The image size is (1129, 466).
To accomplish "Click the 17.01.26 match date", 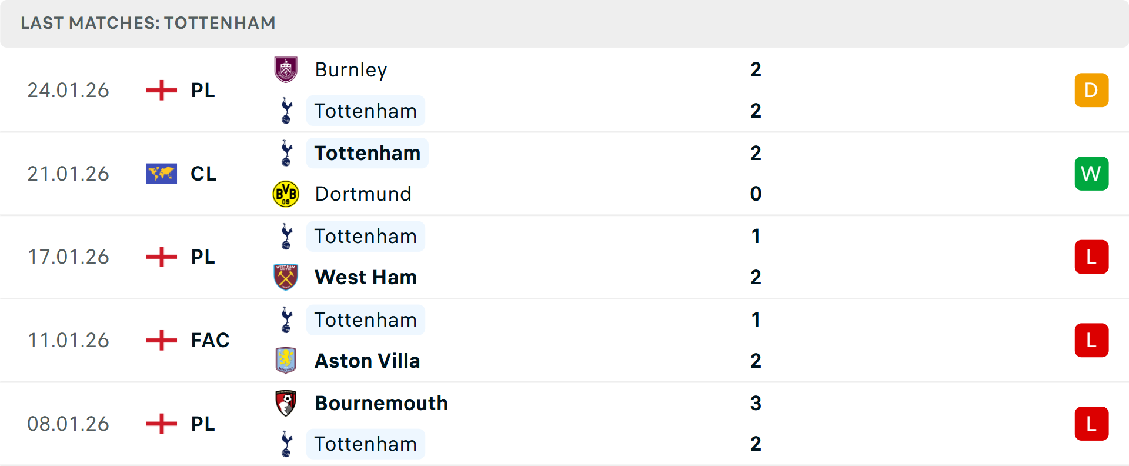I will tap(68, 257).
